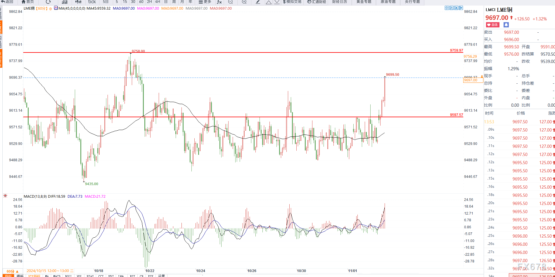
Task: Click the refresh icon in the top toolbar
Action: pos(48,2)
